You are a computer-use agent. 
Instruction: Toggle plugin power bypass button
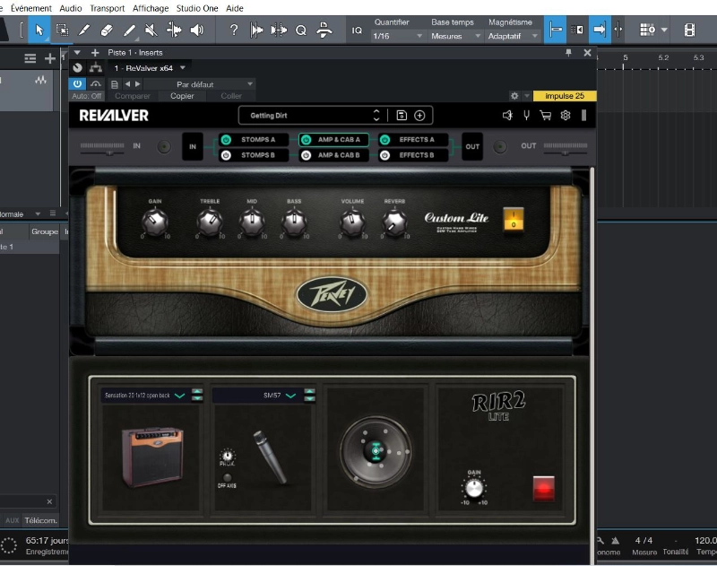click(77, 83)
